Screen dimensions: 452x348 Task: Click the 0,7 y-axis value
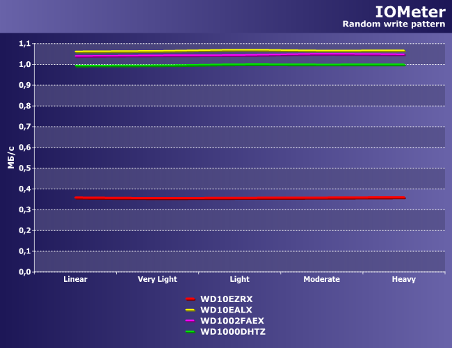click(25, 127)
